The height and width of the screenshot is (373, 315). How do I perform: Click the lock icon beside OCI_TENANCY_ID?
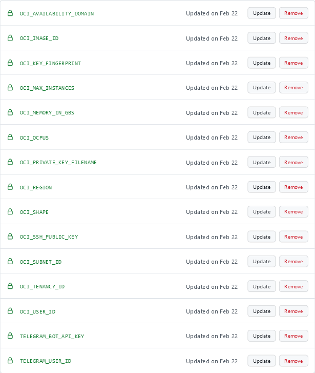click(10, 286)
